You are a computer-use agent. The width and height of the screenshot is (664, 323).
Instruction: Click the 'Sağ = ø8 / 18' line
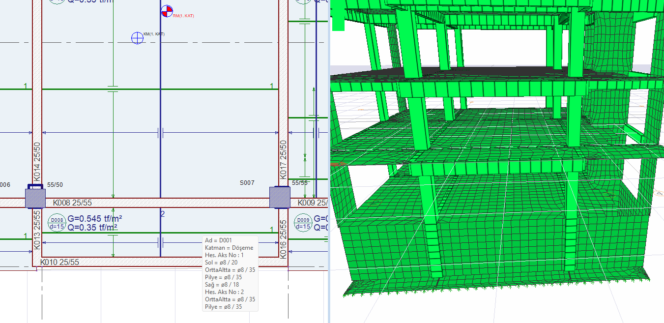pos(222,285)
